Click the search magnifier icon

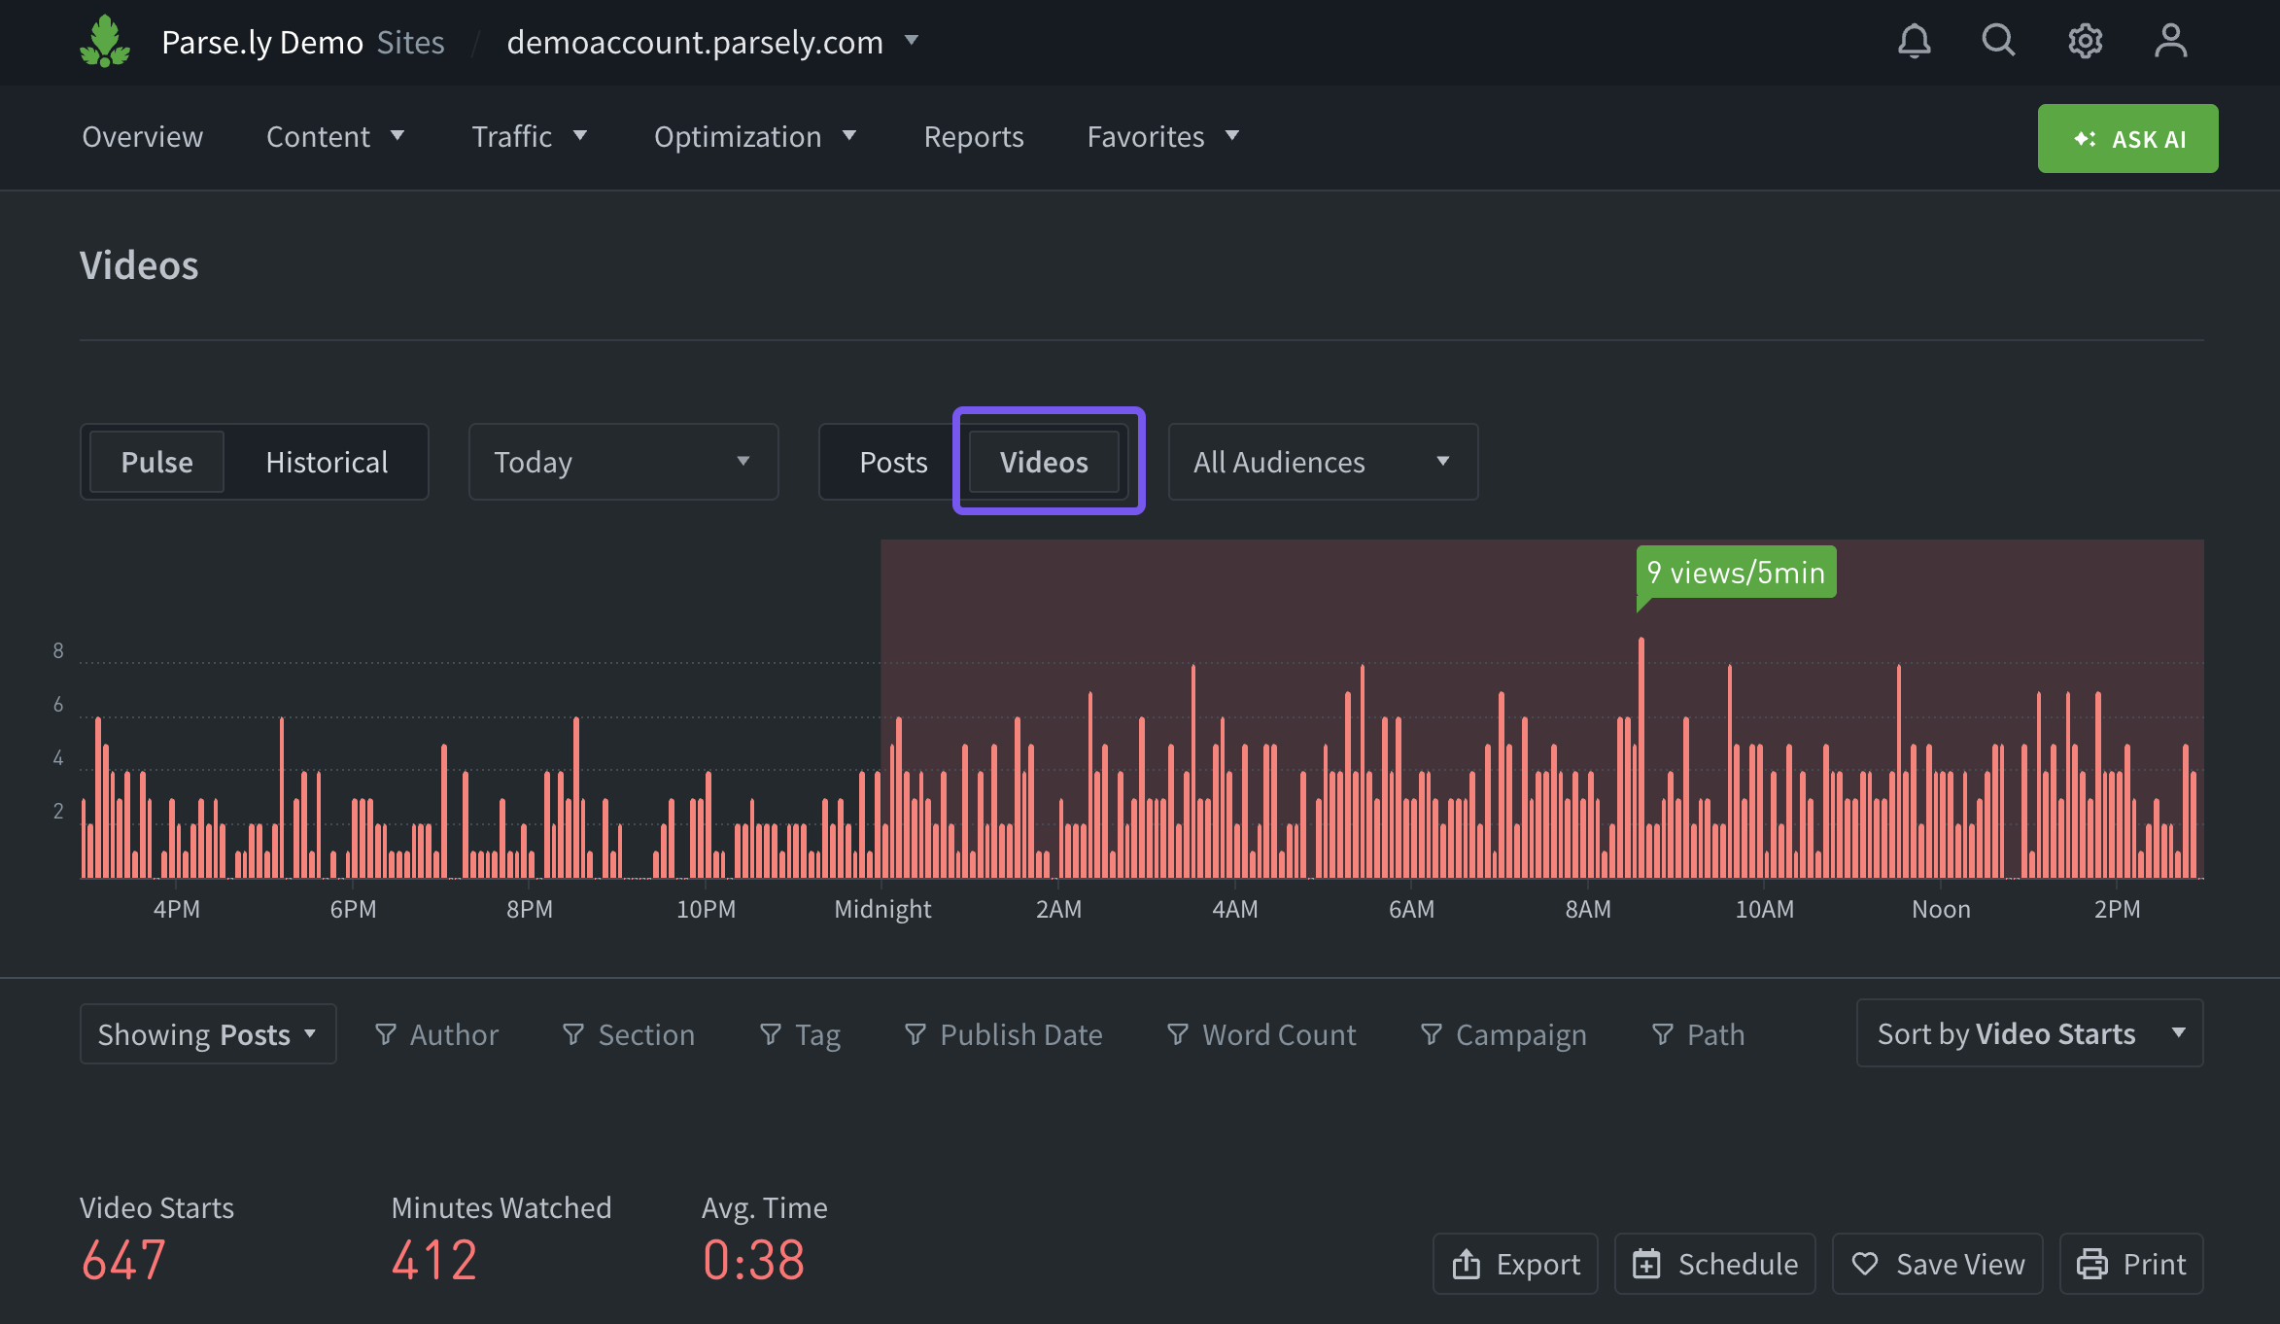click(x=1998, y=41)
